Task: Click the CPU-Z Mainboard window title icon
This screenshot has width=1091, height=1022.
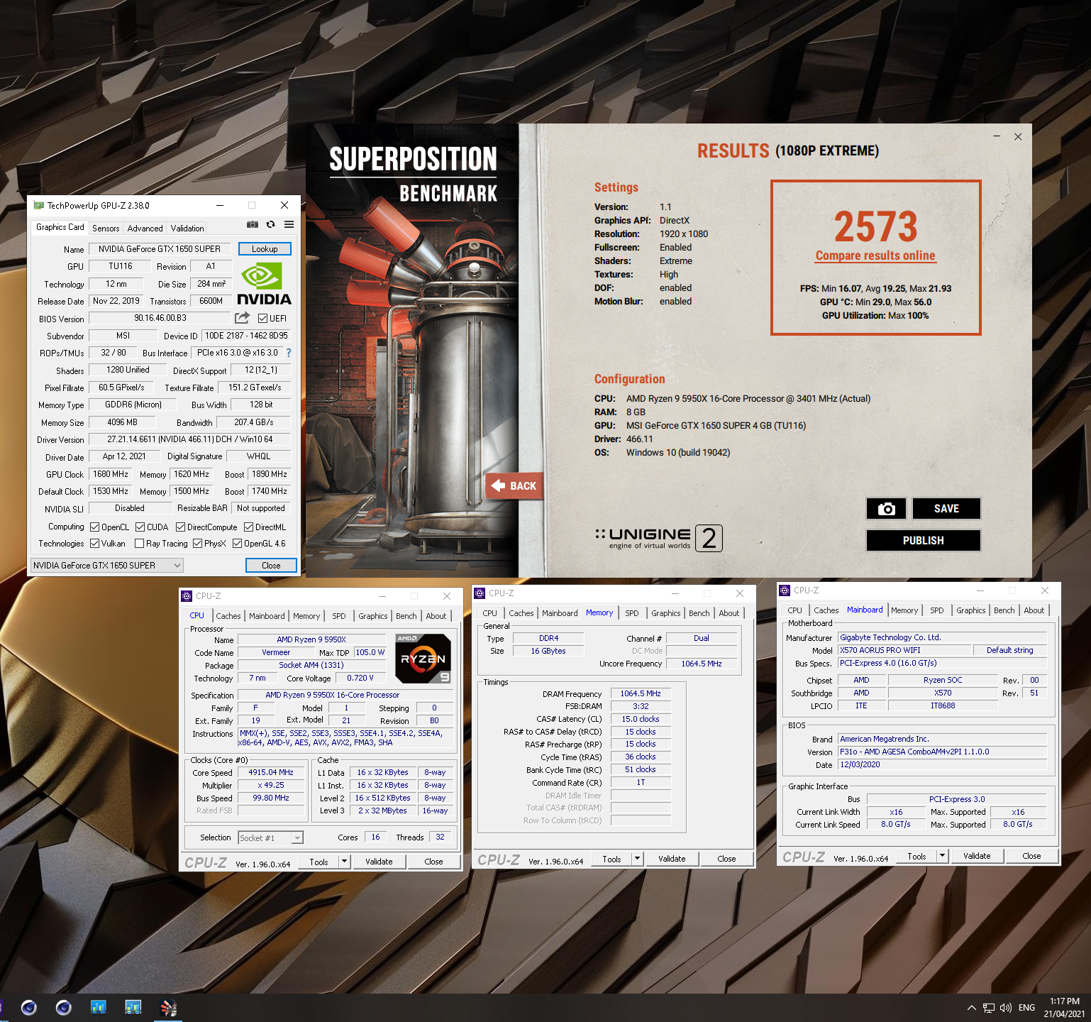Action: point(785,590)
